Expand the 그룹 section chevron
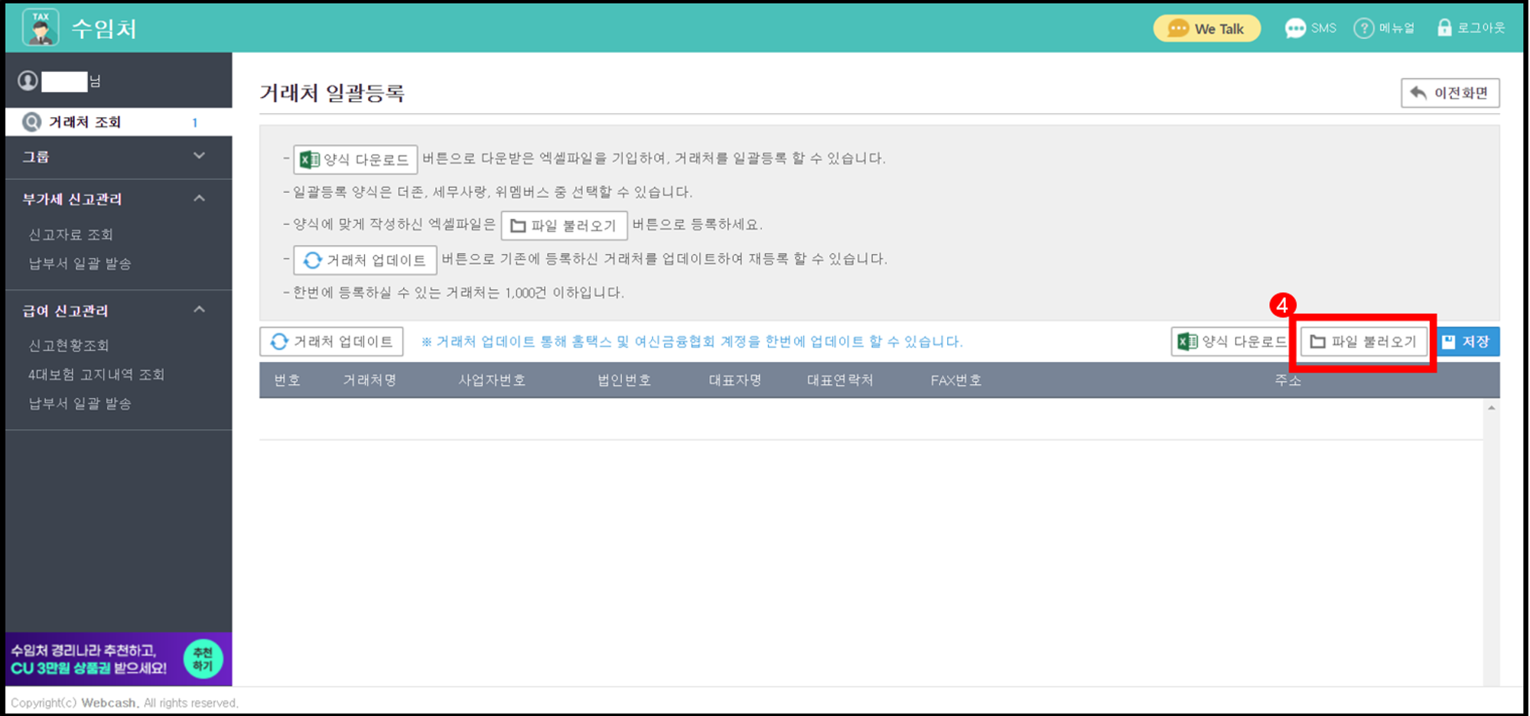The height and width of the screenshot is (716, 1530). pyautogui.click(x=199, y=156)
